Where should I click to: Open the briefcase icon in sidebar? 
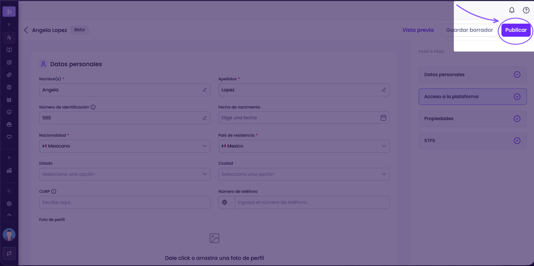pos(9,125)
